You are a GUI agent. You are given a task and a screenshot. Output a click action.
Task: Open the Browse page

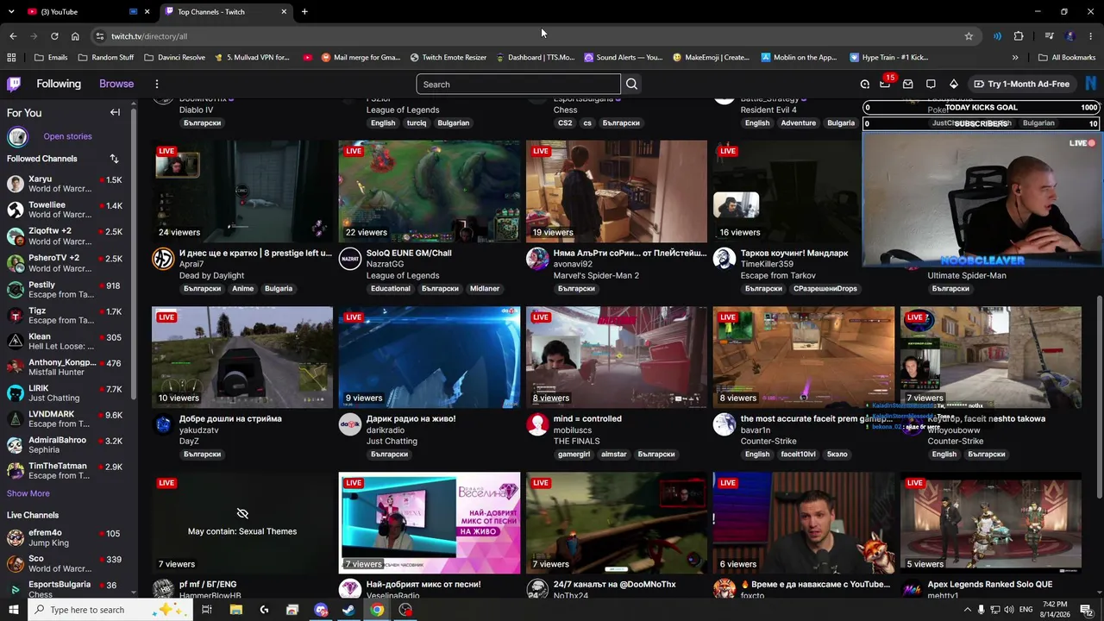coord(116,84)
